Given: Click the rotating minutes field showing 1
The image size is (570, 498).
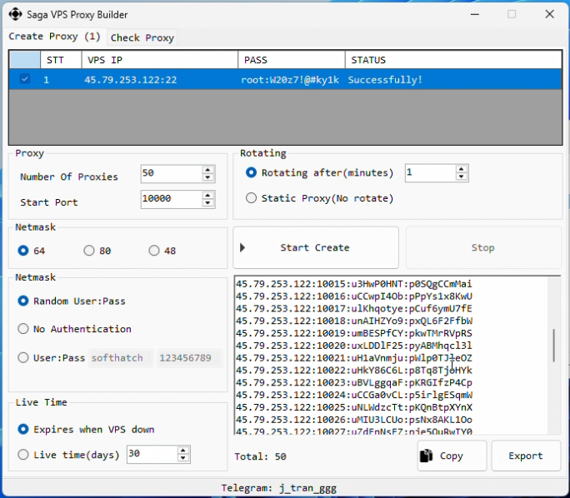Looking at the screenshot, I should (430, 173).
